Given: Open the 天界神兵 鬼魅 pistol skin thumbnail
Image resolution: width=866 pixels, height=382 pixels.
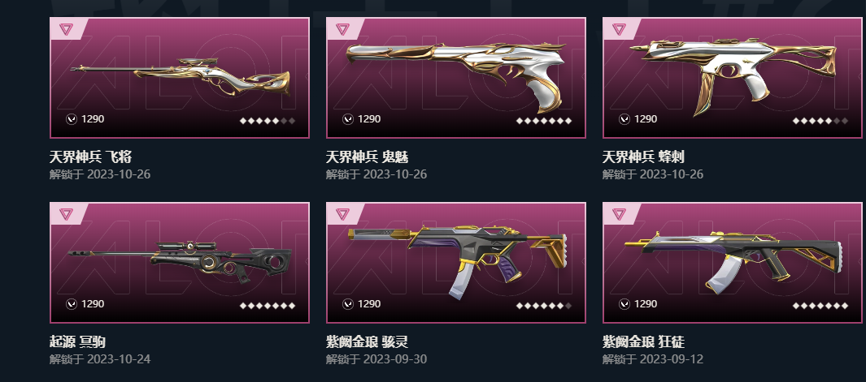Looking at the screenshot, I should 455,78.
